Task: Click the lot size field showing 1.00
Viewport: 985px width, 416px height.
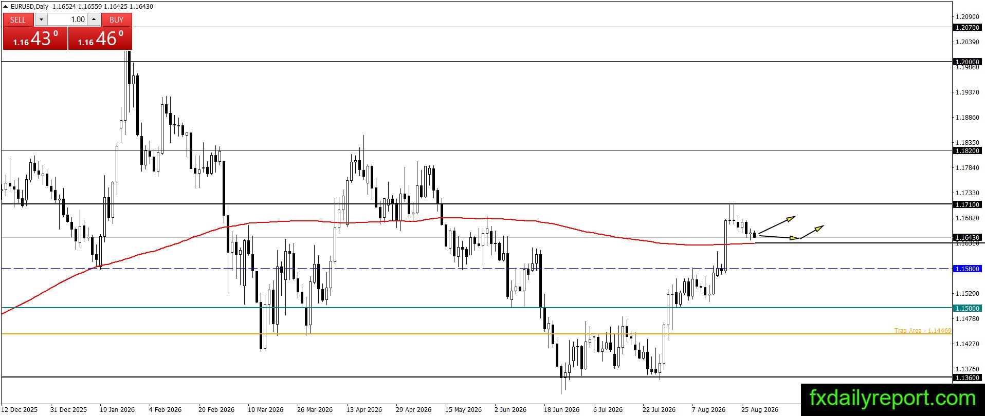Action: coord(67,20)
